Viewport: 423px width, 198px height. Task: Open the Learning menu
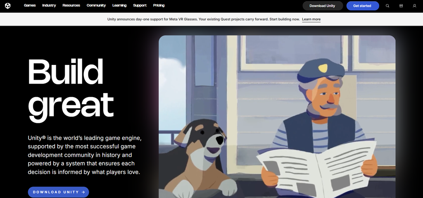point(119,5)
